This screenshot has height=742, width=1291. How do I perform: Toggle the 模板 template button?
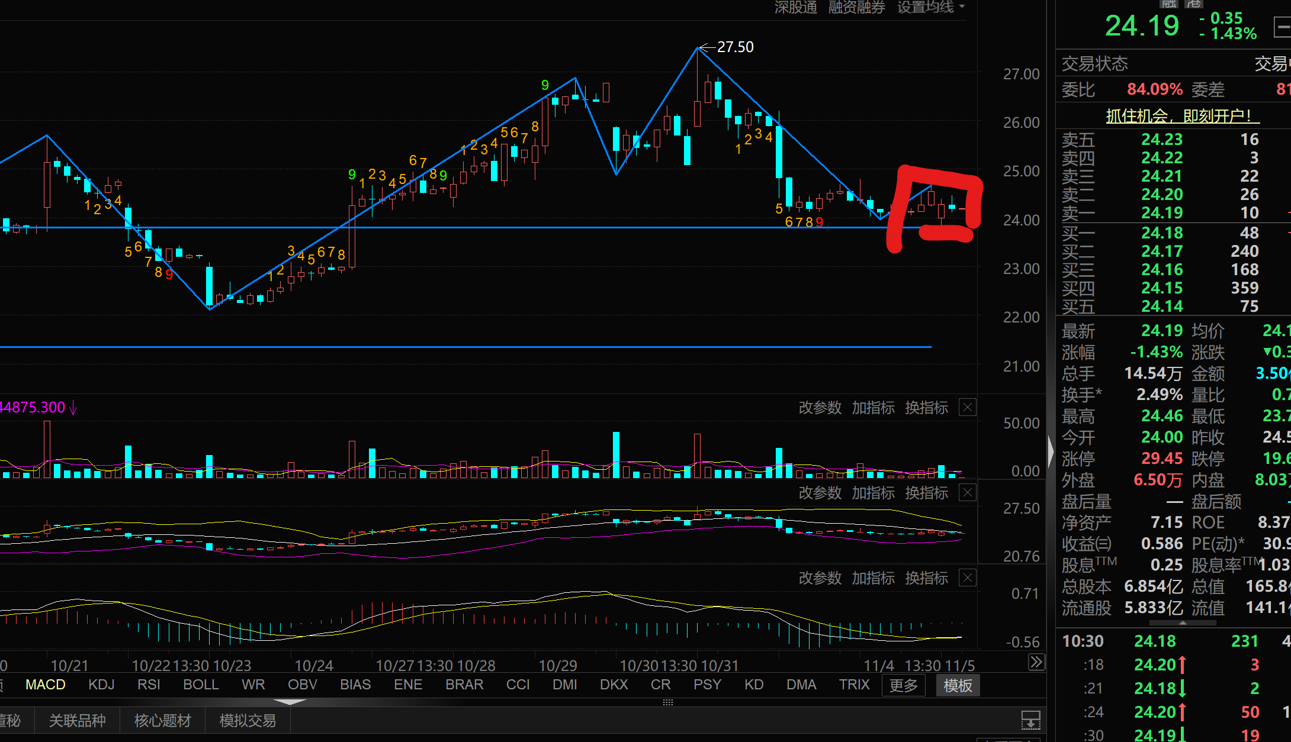coord(958,685)
